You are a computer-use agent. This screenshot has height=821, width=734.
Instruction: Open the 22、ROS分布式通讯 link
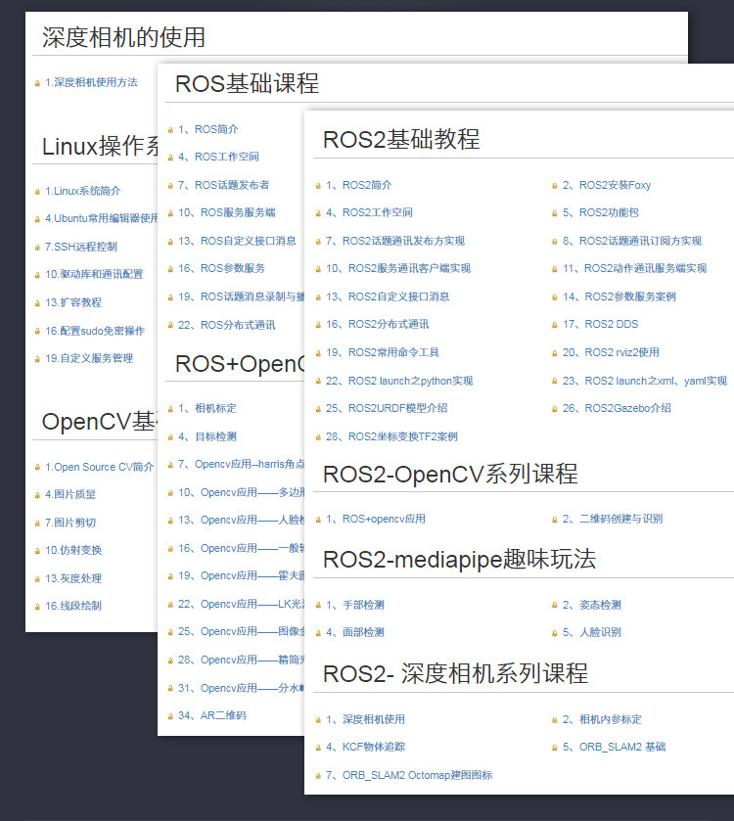pos(227,325)
